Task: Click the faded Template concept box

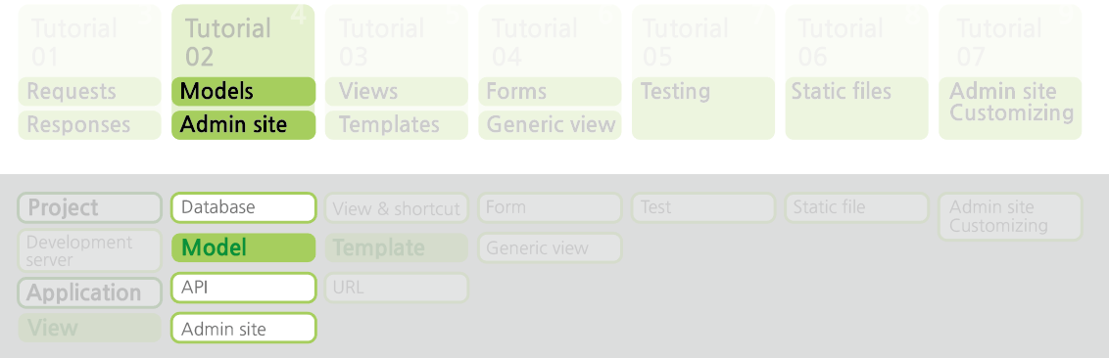Action: tap(396, 247)
